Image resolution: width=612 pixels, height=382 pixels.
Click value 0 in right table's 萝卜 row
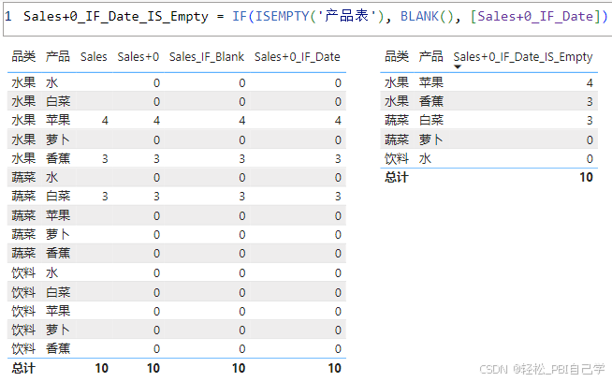coord(590,140)
